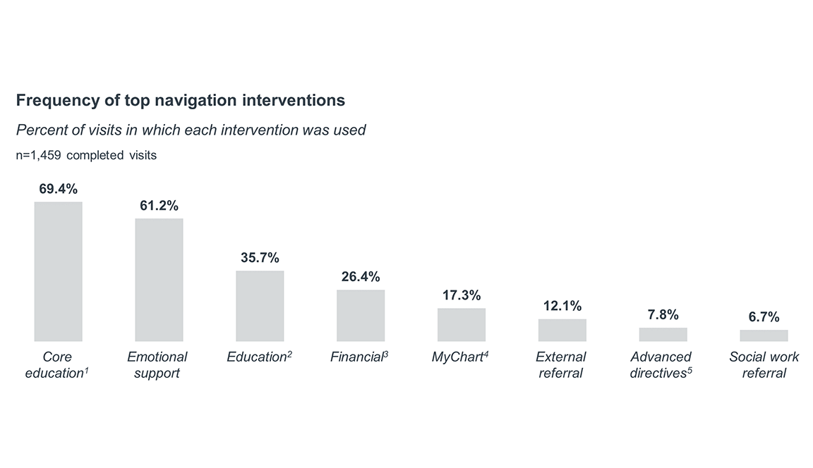Select the "Emotional support" axis label

coord(157,365)
